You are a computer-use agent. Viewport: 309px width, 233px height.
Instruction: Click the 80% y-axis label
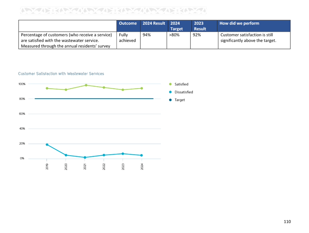(x=22, y=99)
